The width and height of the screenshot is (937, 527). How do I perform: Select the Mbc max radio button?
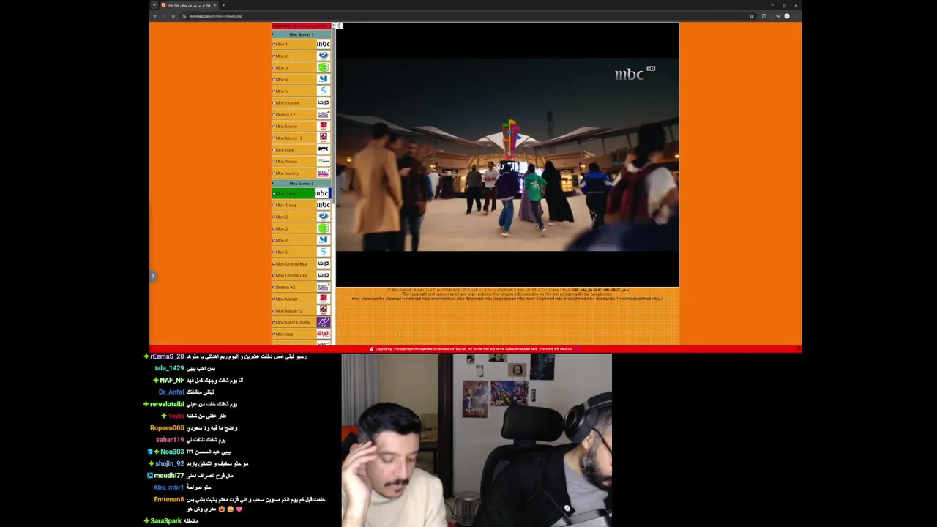[274, 150]
